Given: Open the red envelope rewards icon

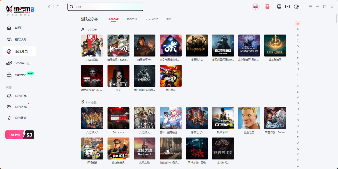Looking at the screenshot, I should tap(267, 7).
